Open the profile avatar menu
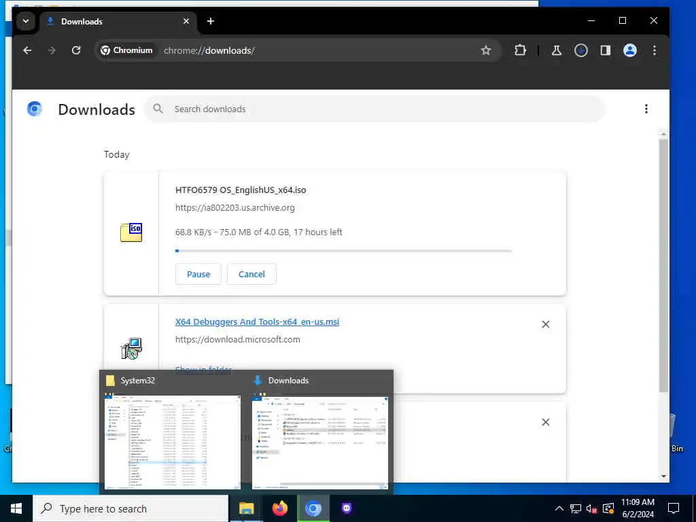Image resolution: width=696 pixels, height=522 pixels. point(630,50)
